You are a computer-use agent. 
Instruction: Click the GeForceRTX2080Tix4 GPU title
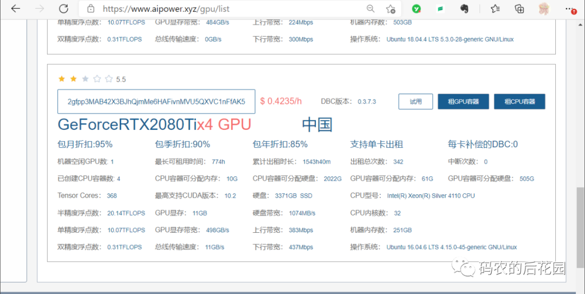[x=154, y=125]
